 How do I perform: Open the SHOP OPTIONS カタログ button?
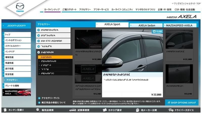pyautogui.click(x=182, y=103)
